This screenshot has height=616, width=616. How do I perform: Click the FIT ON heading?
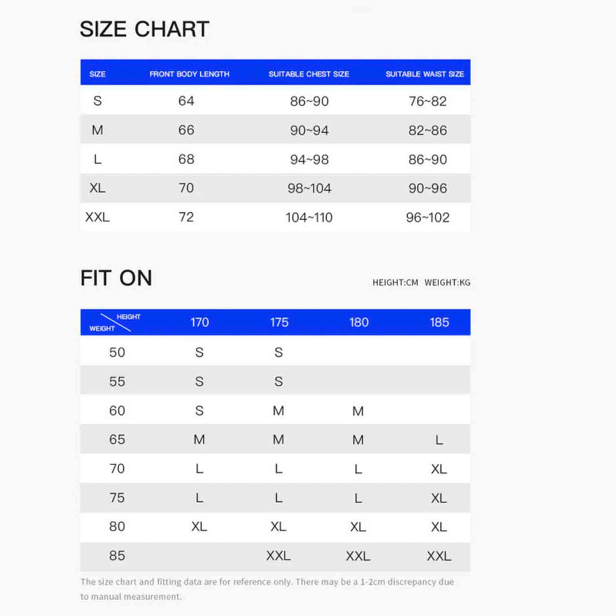116,278
